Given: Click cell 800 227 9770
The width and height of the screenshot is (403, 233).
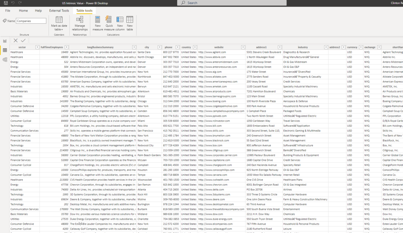Looking at the screenshot, I should click(x=171, y=52).
